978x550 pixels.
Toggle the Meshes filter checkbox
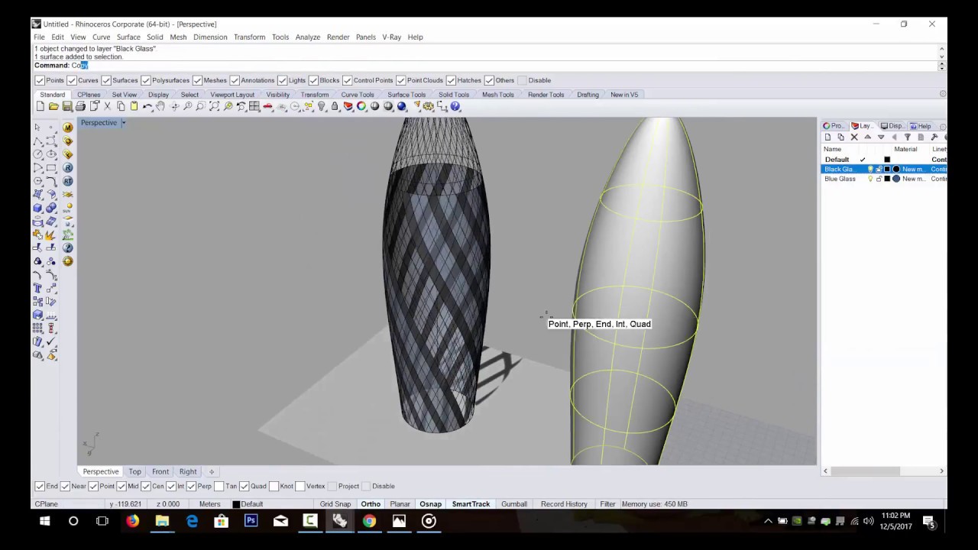pos(197,80)
